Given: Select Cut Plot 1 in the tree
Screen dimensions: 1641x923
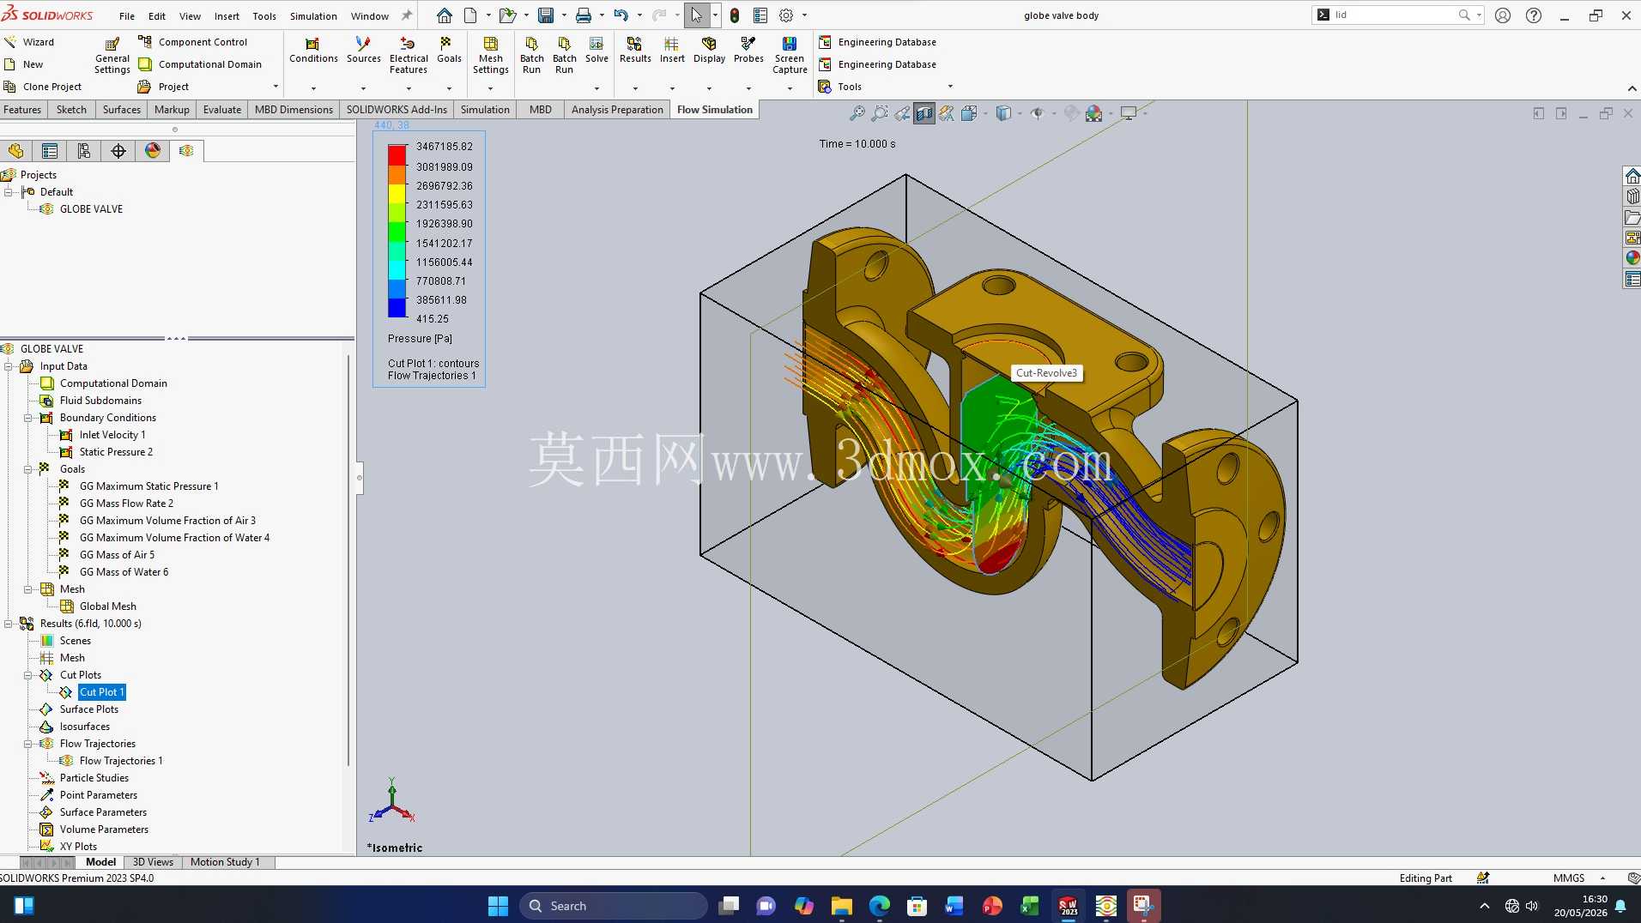Looking at the screenshot, I should click(102, 692).
